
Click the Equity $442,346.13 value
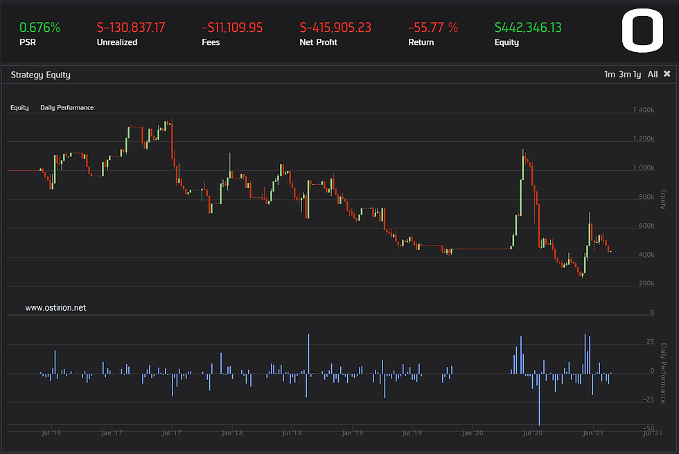(x=528, y=28)
